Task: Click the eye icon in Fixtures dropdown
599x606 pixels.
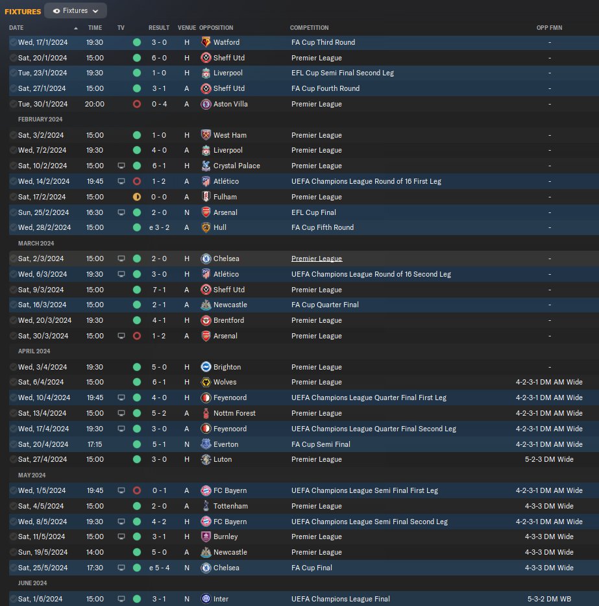Action: [56, 11]
